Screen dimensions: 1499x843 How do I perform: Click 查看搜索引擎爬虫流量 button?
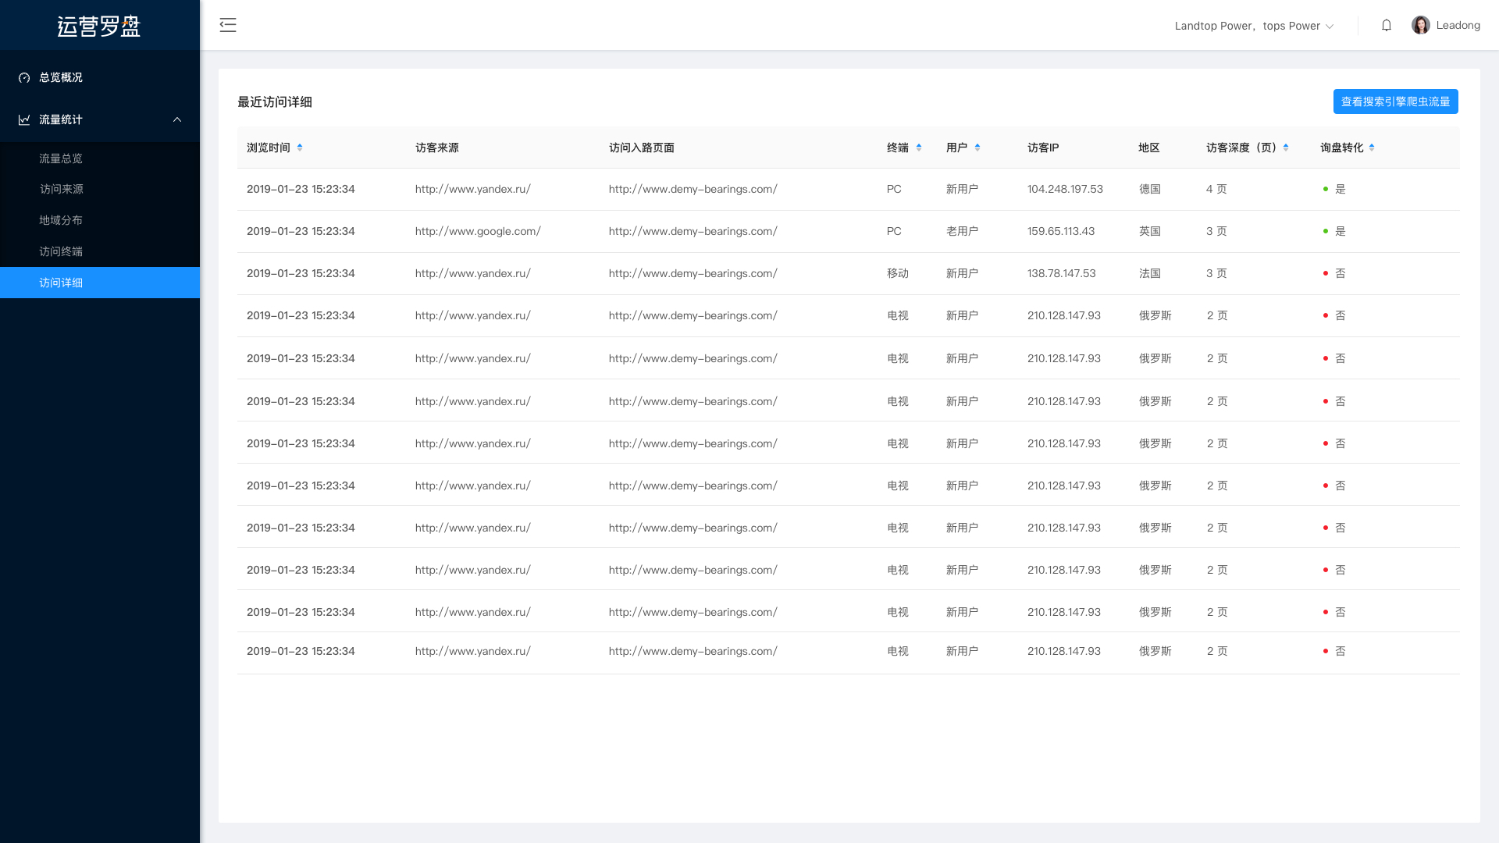(x=1395, y=101)
